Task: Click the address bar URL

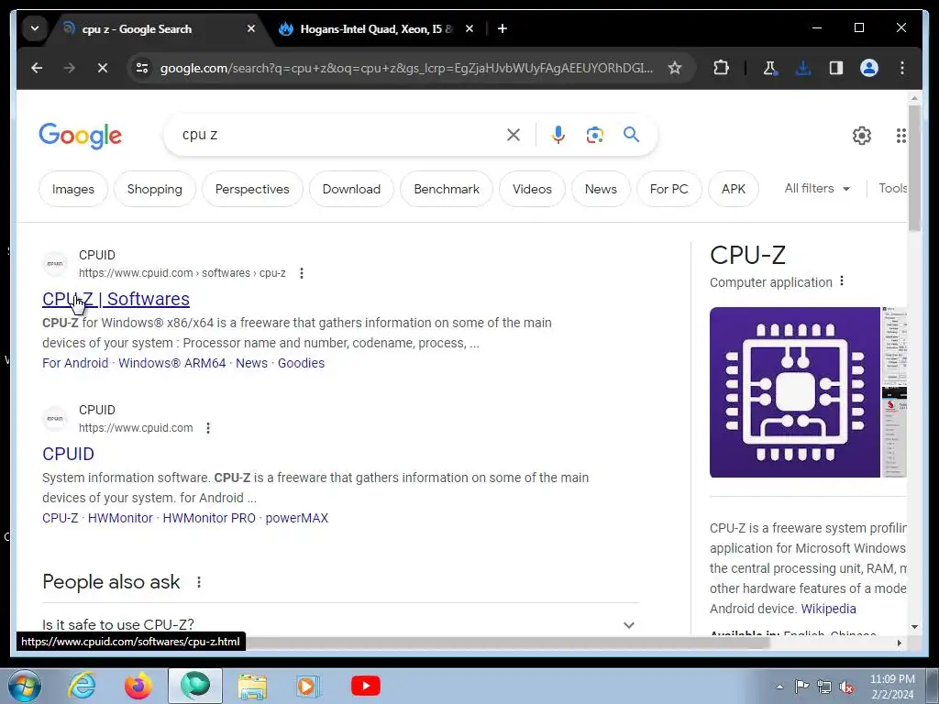Action: point(406,68)
